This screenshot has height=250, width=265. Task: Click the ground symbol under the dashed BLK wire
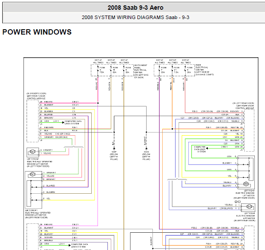point(114,149)
